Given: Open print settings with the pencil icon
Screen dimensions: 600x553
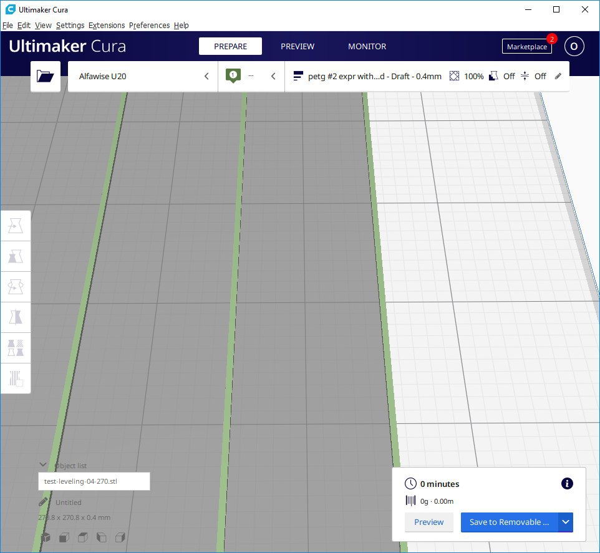Looking at the screenshot, I should coord(558,76).
